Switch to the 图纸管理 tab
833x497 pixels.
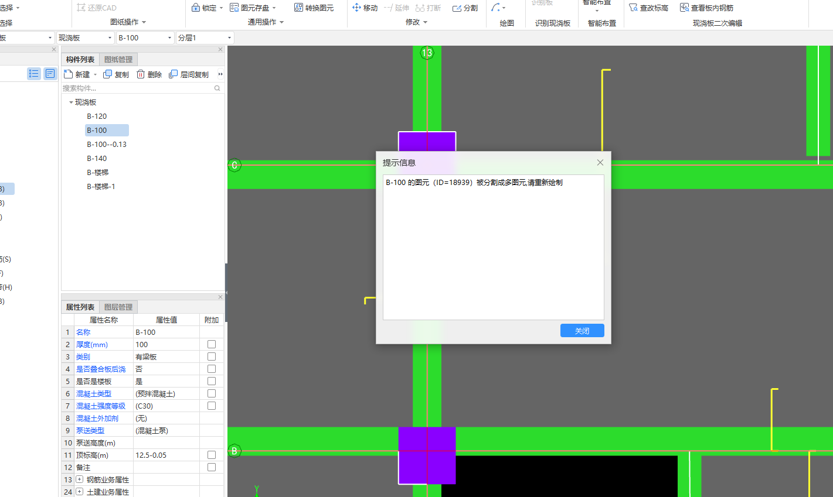[118, 59]
